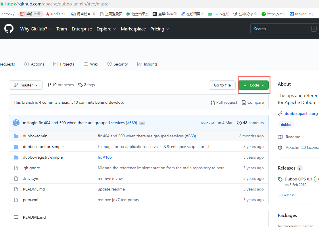Viewport: 319px width, 227px height.
Task: Click the book icon beside Readme
Action: 280,137
